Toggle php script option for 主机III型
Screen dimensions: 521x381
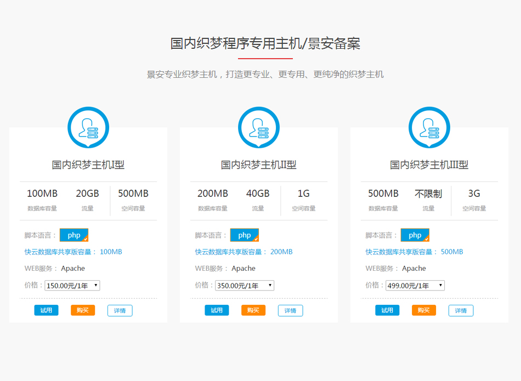[415, 235]
